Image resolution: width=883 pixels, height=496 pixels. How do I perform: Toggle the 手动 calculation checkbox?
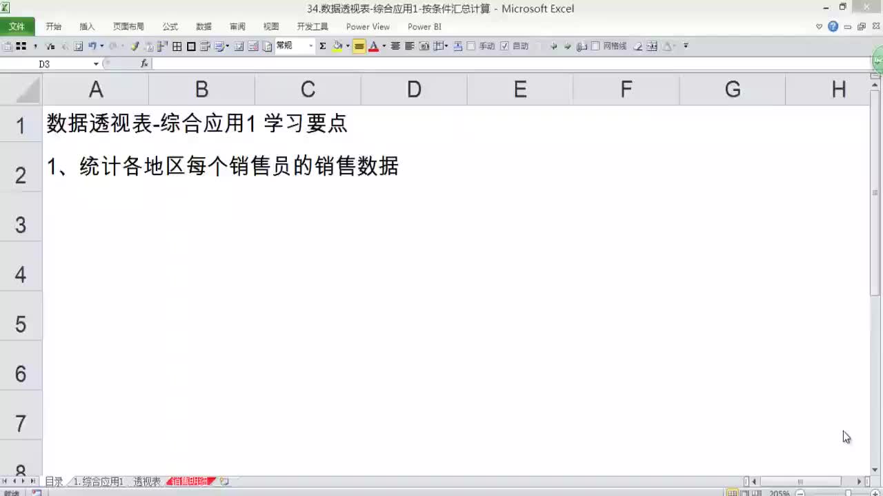pyautogui.click(x=471, y=46)
